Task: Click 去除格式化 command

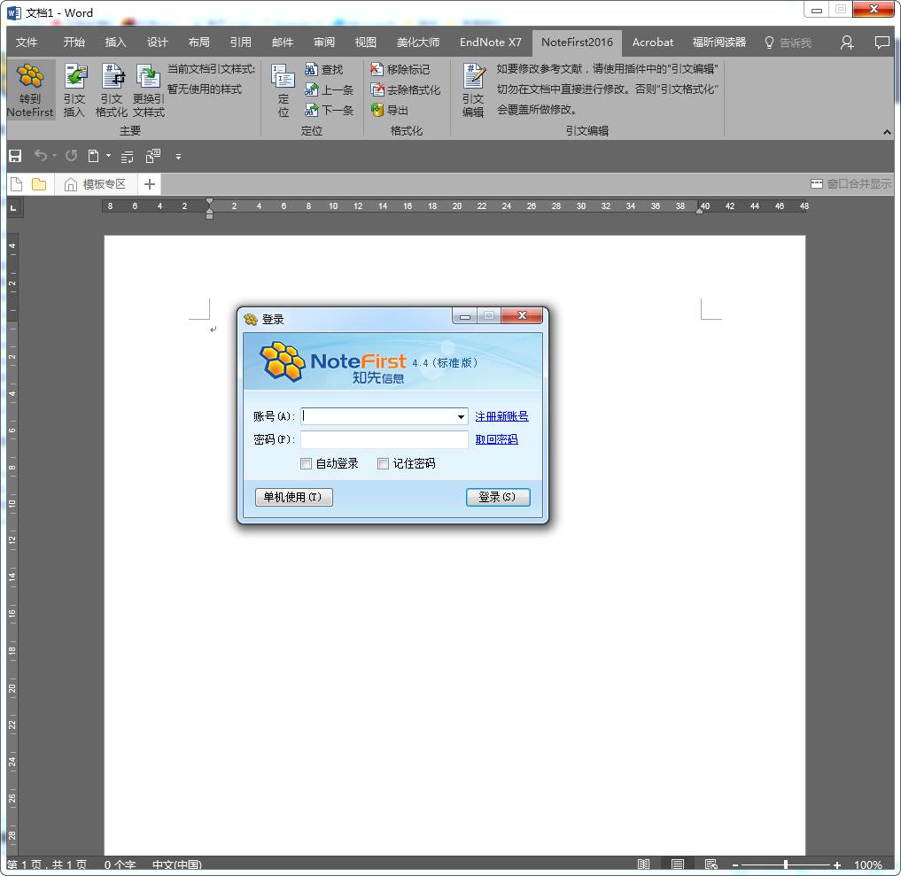Action: point(406,90)
